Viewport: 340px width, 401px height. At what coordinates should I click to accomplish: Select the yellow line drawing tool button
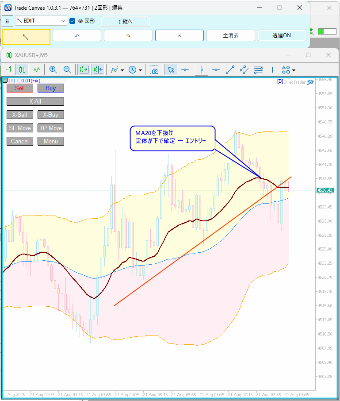[x=26, y=37]
